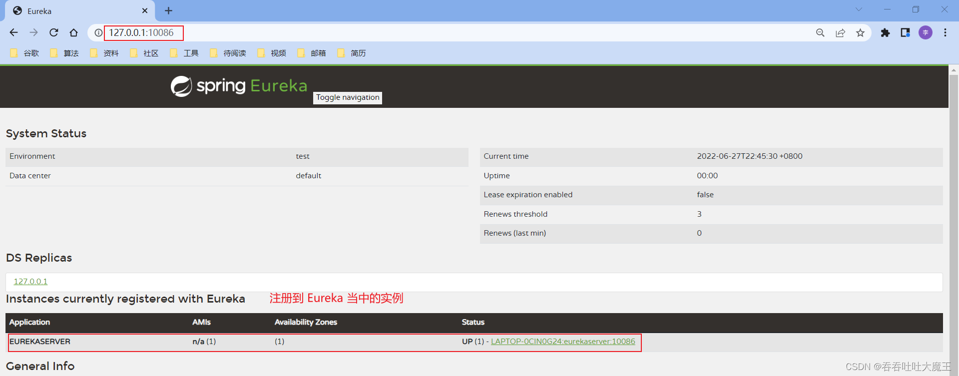Bookmark this page with star
The image size is (959, 376).
(860, 32)
